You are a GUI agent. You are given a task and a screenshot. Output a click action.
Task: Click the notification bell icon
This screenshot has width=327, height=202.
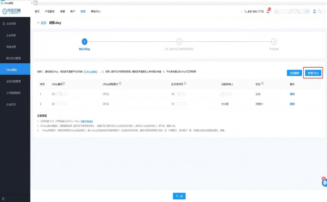coord(268,11)
